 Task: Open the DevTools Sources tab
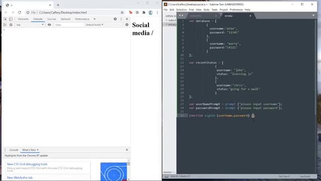click(x=51, y=19)
